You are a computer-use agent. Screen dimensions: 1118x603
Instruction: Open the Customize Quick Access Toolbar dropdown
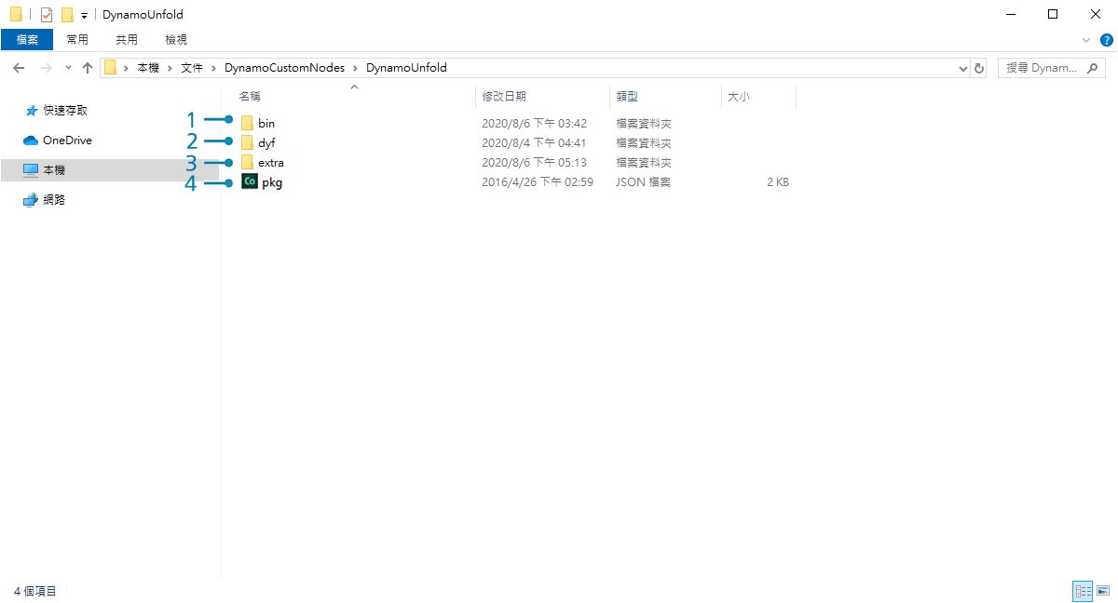click(x=84, y=16)
